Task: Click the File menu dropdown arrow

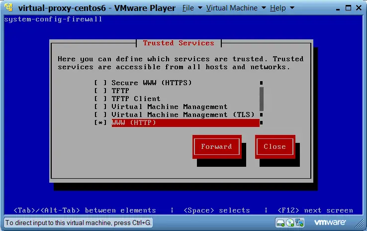Action: coord(200,8)
